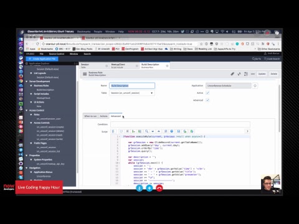Click the Wi-Fi icon in macOS menu bar

222,32
